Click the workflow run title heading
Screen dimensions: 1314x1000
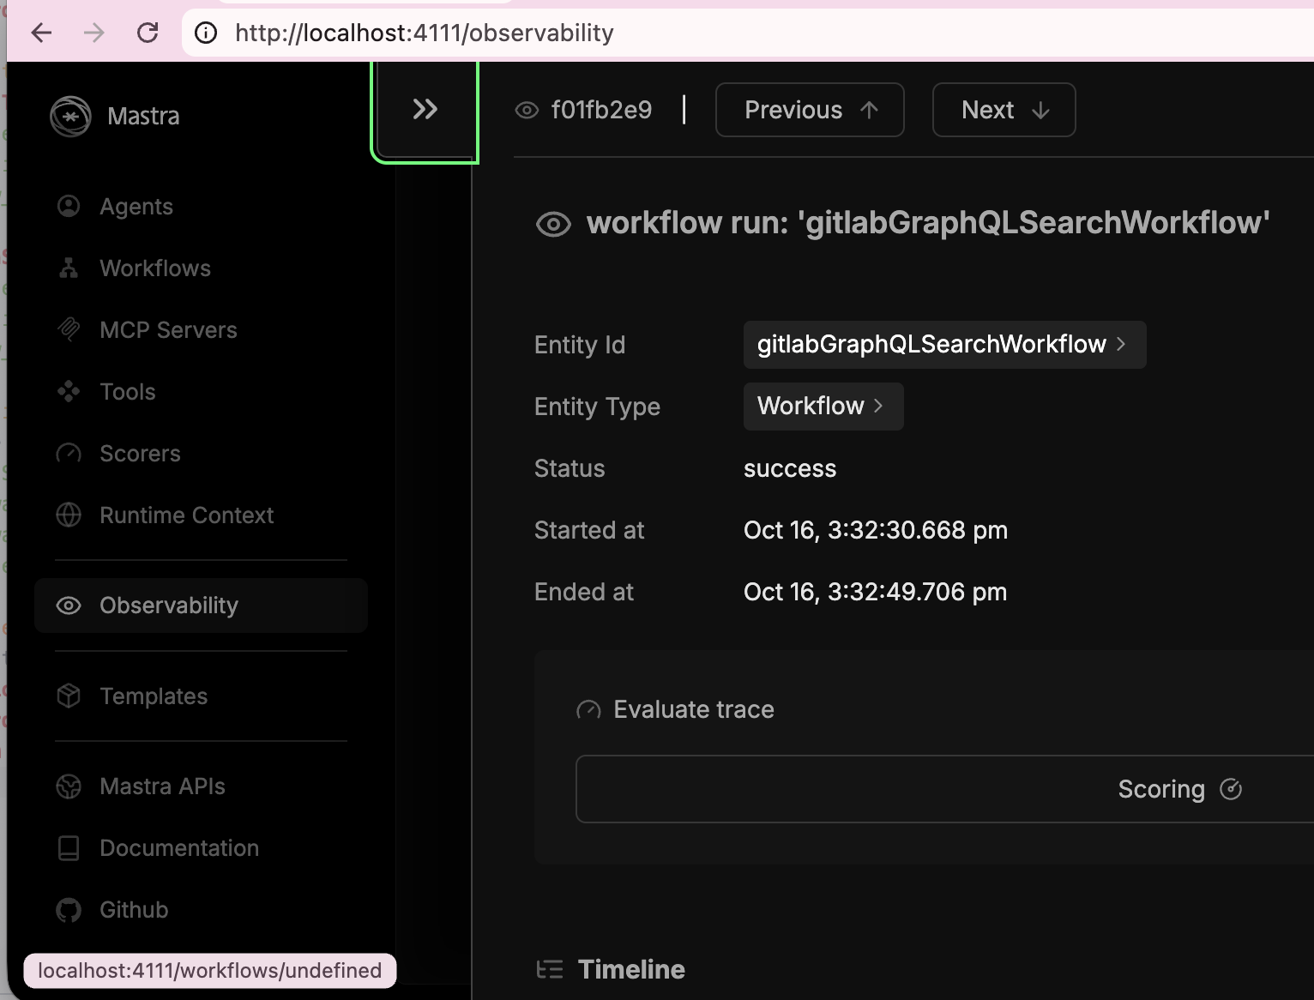pyautogui.click(x=928, y=223)
